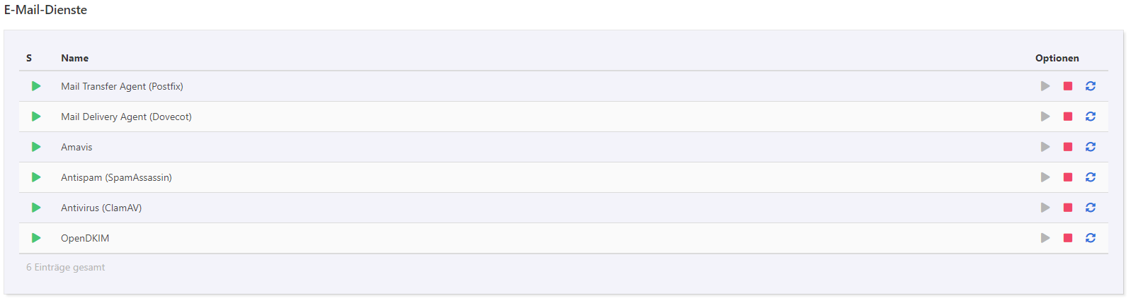The height and width of the screenshot is (303, 1131).
Task: Restart the Amavis service
Action: pyautogui.click(x=1091, y=147)
